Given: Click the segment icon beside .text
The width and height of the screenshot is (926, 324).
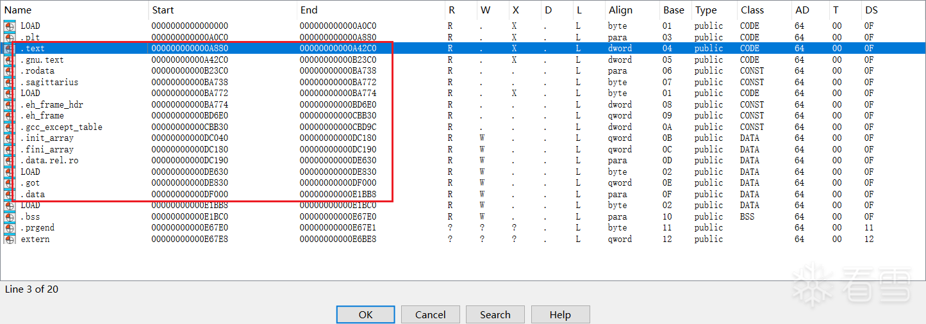Looking at the screenshot, I should click(x=10, y=48).
